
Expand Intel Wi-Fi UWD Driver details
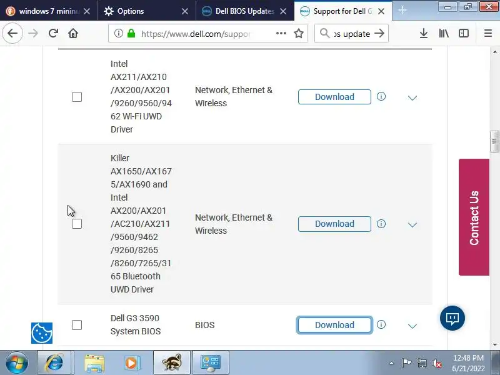coord(412,97)
